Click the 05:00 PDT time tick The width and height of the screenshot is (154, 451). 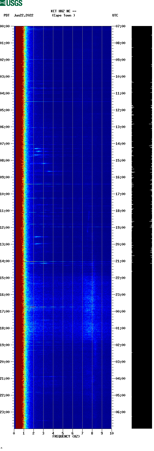5,110
